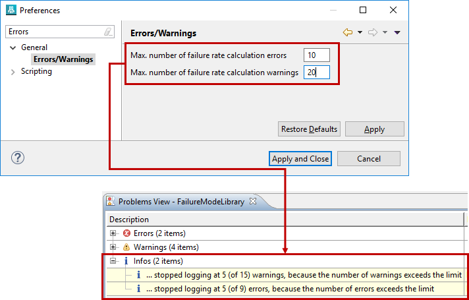Screen dimensions: 469x300
Task: Click the blue info icon beside Infos
Action: tap(126, 261)
